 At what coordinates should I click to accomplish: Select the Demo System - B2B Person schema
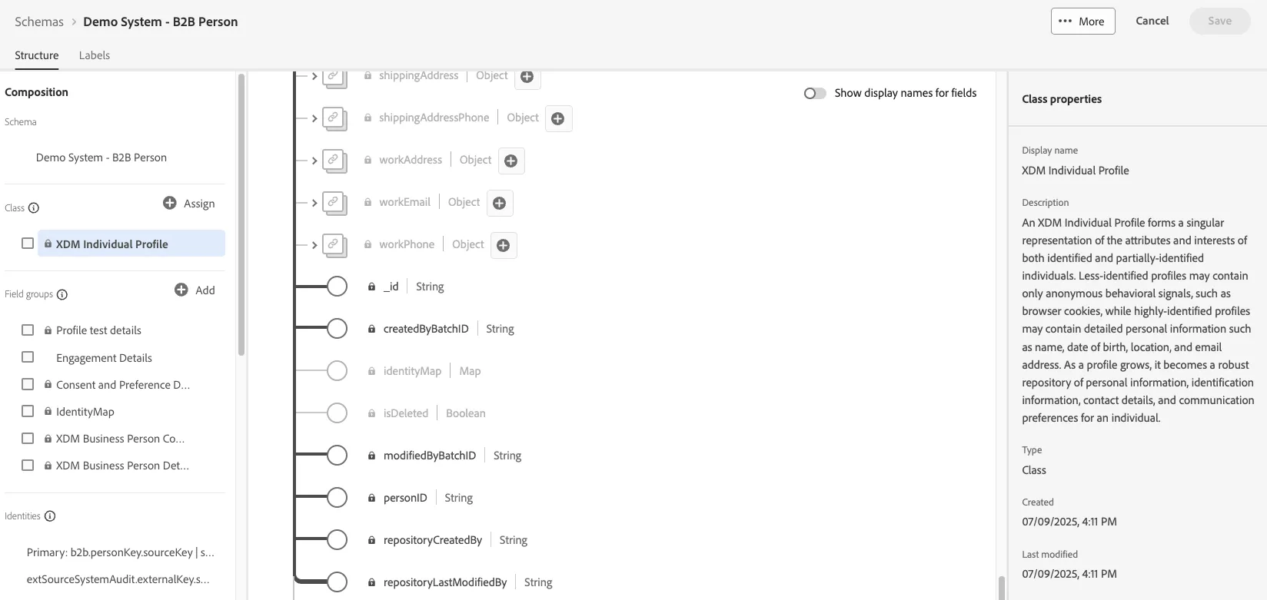101,157
